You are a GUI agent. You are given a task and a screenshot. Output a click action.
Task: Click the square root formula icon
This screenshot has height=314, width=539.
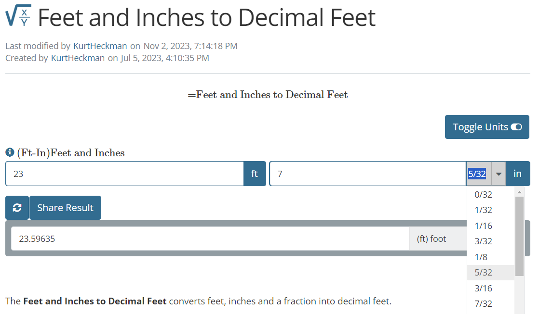click(18, 16)
